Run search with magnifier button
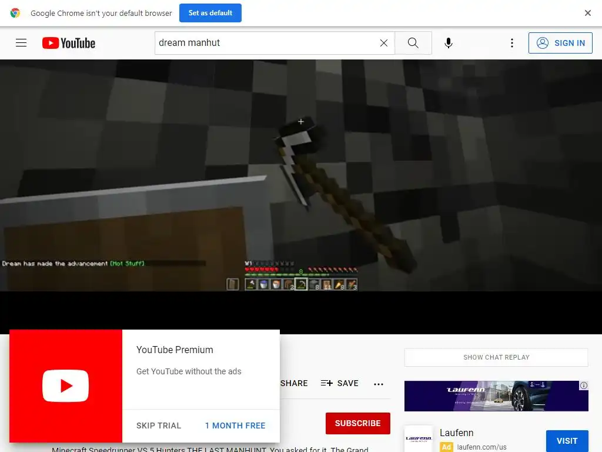The width and height of the screenshot is (602, 452). click(x=413, y=42)
